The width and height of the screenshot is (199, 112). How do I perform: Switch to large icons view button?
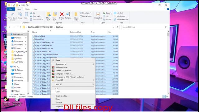(167, 97)
